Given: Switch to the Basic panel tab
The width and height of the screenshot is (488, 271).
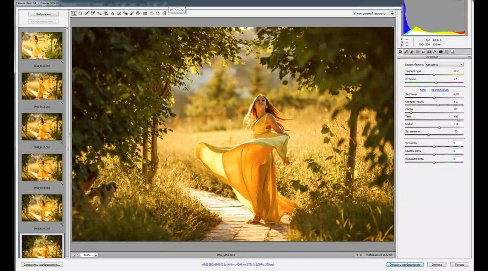Looking at the screenshot, I should [400, 51].
